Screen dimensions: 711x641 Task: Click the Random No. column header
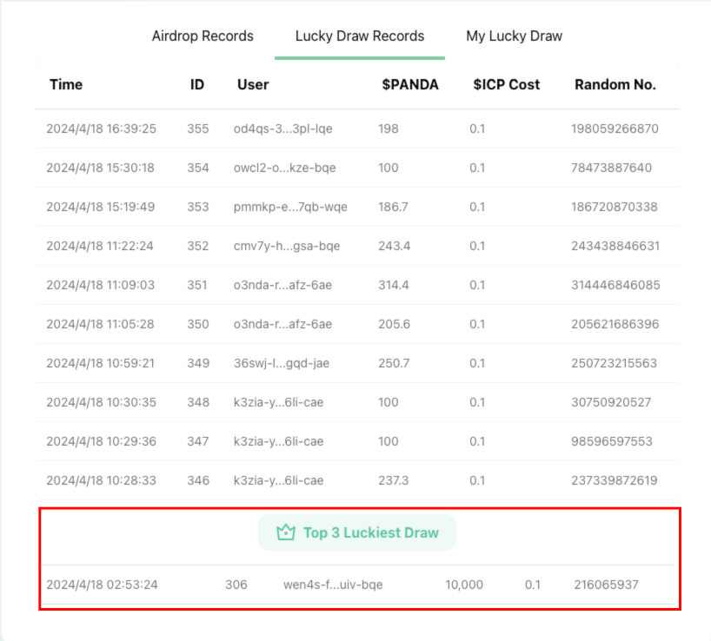[x=615, y=84]
